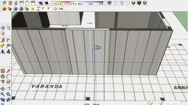Select the Position Camera crosshair tool
This screenshot has width=188, height=105.
coord(3,28)
